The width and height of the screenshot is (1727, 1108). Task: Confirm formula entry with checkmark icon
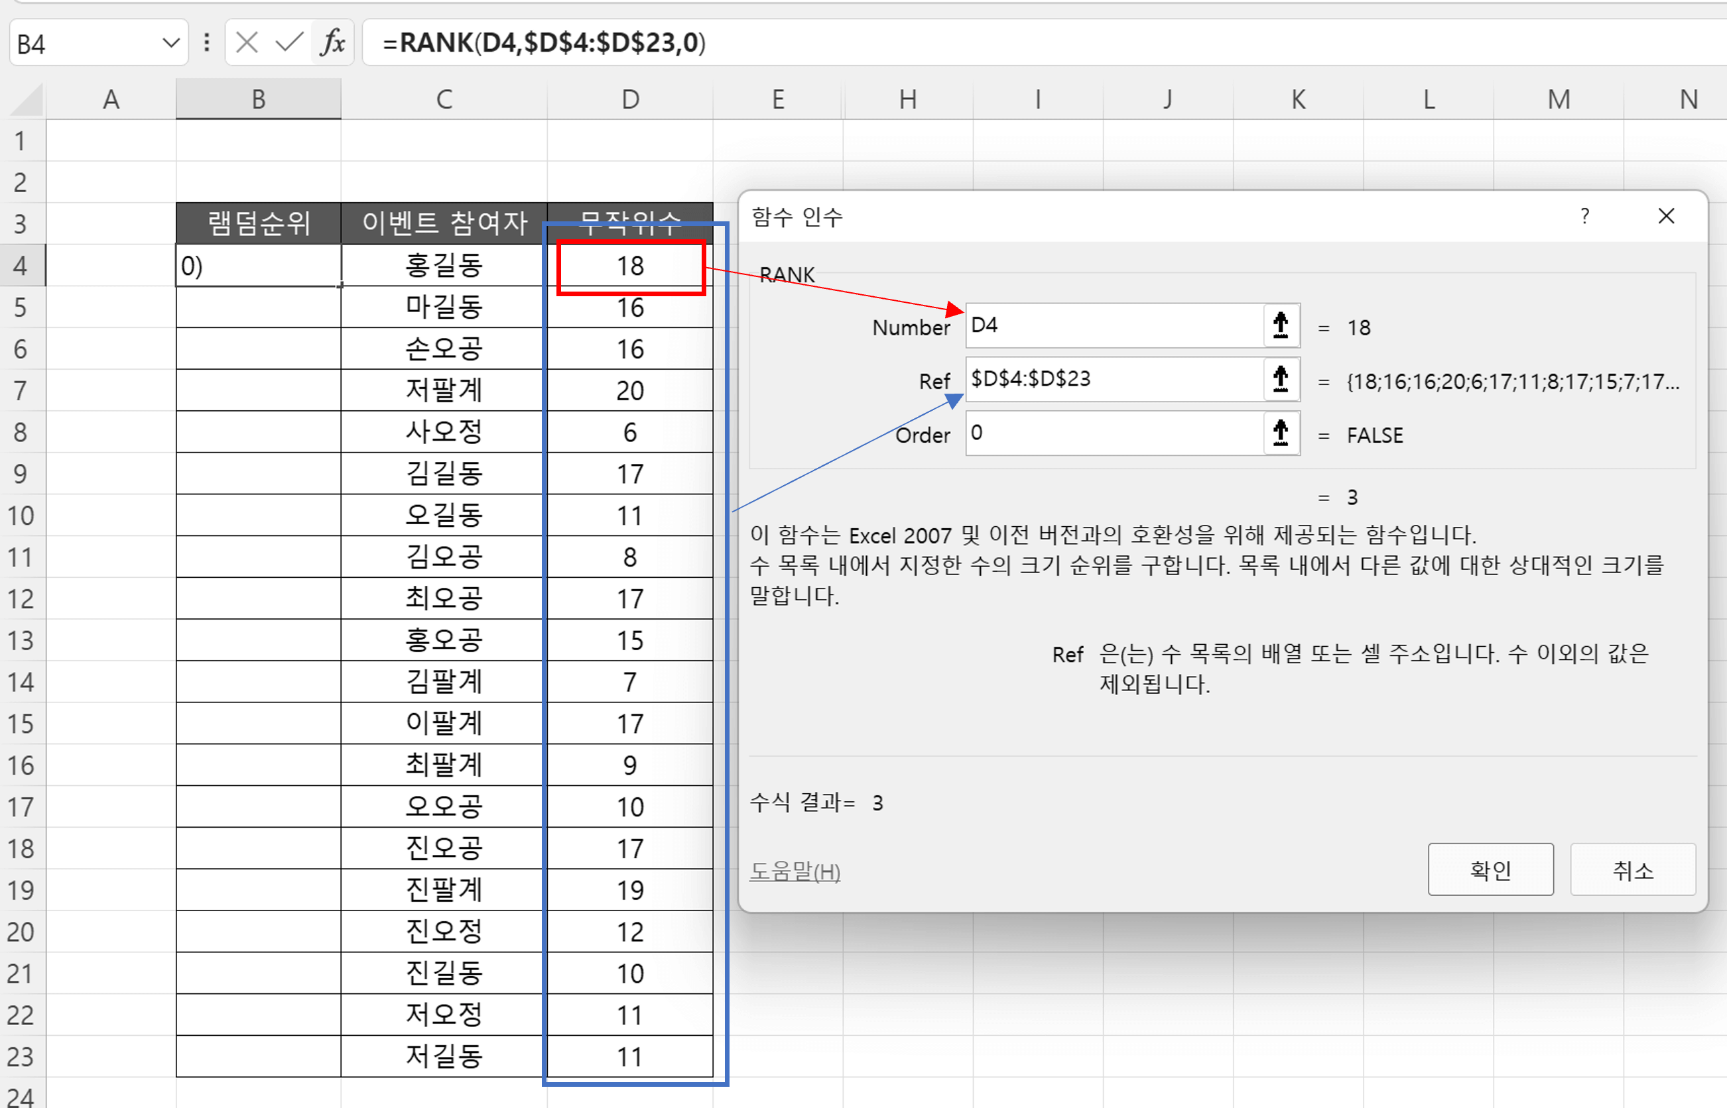(x=289, y=43)
